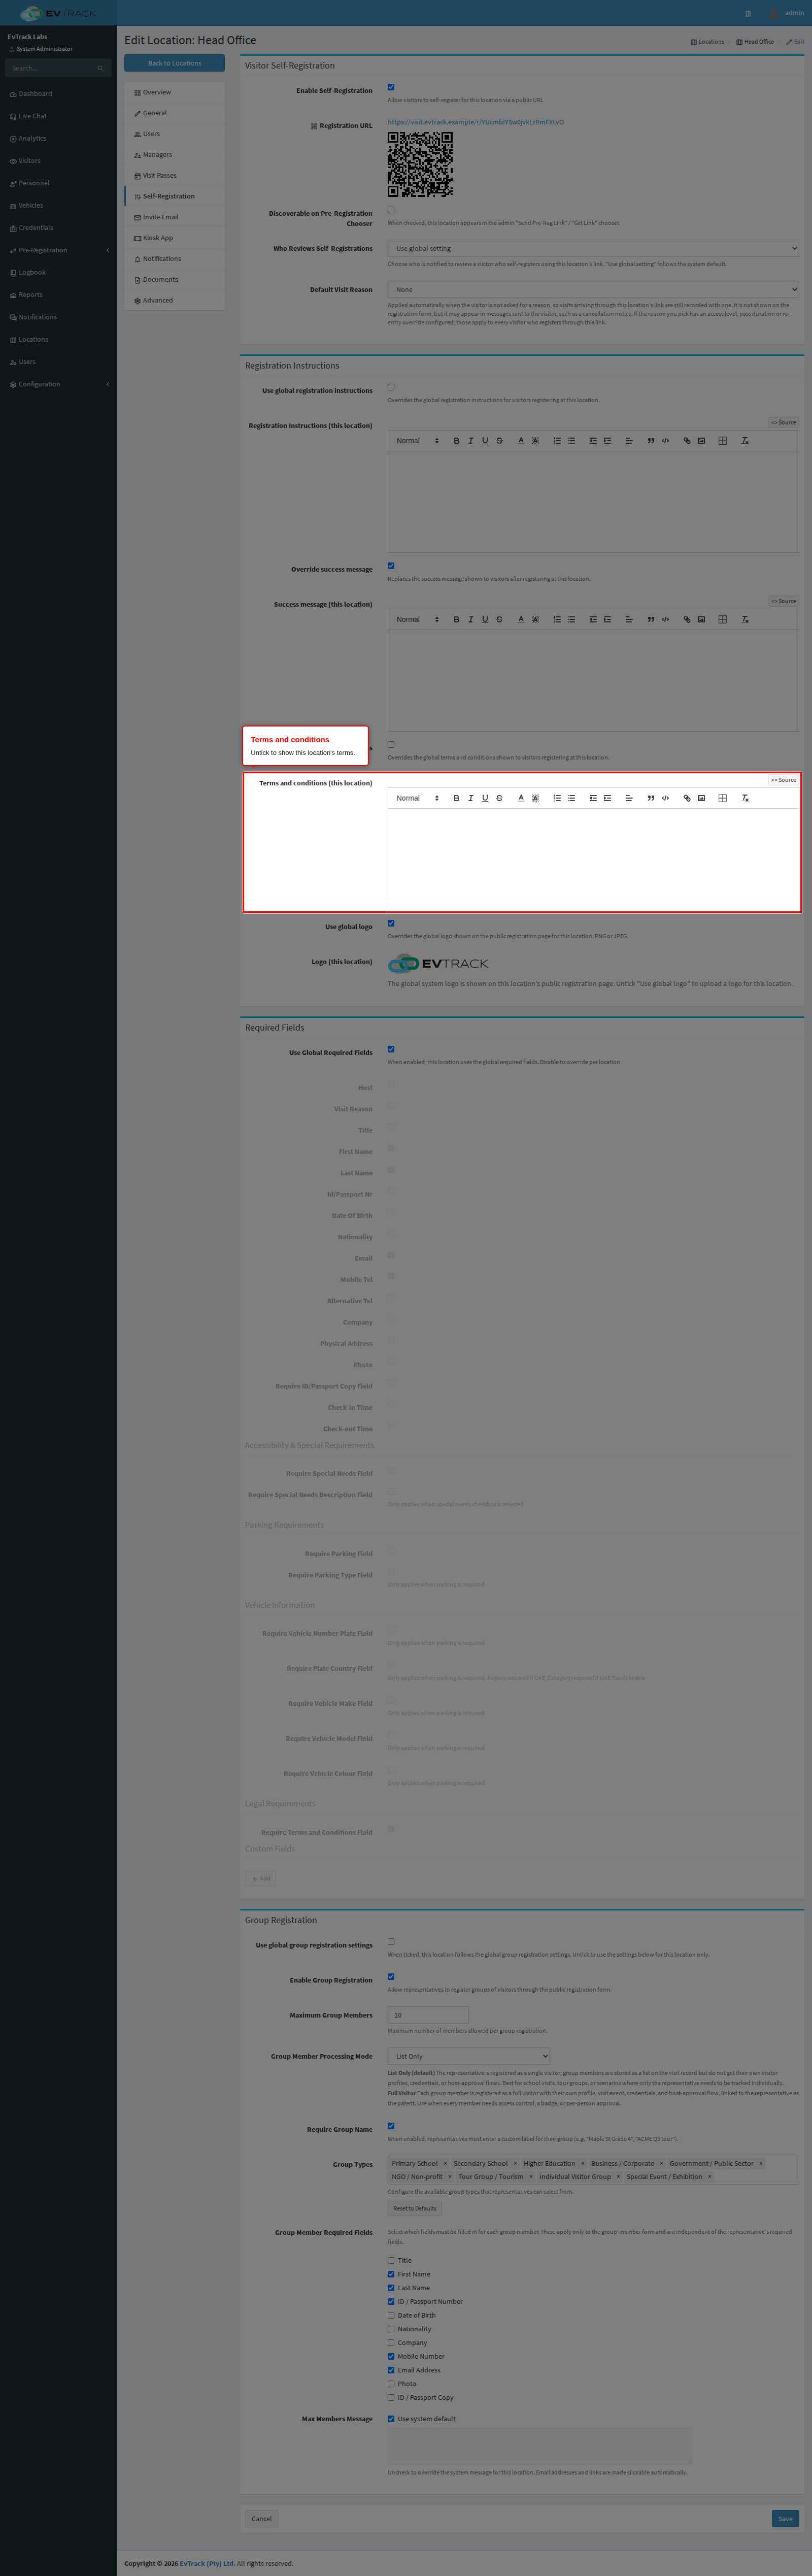Insert a link in Registration Instructions editor
The width and height of the screenshot is (812, 2576).
pos(687,440)
